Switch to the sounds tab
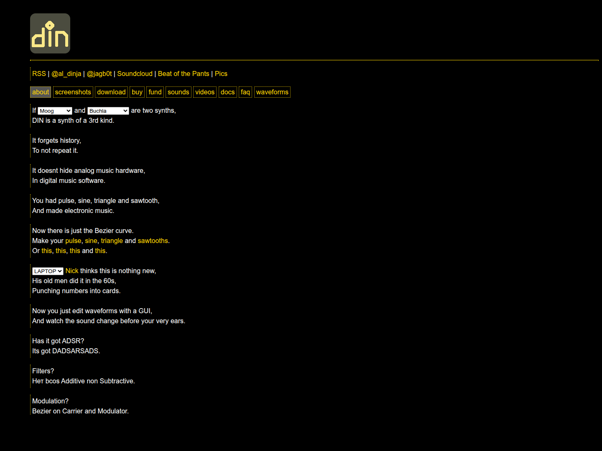Viewport: 602px width, 451px height. point(179,92)
